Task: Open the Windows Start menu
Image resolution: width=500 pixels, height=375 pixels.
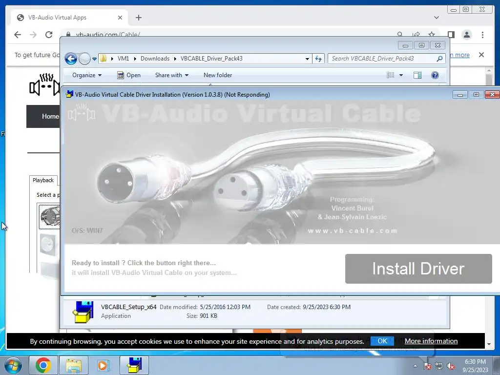Action: pos(13,365)
